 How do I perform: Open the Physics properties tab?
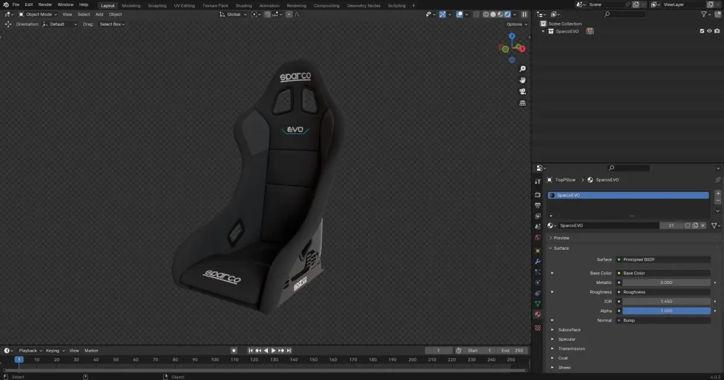(x=538, y=282)
